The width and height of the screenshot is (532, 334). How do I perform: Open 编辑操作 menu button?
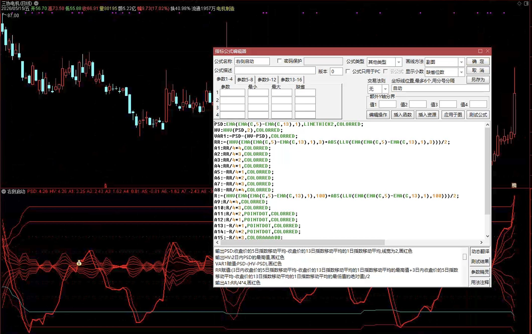[x=378, y=115]
